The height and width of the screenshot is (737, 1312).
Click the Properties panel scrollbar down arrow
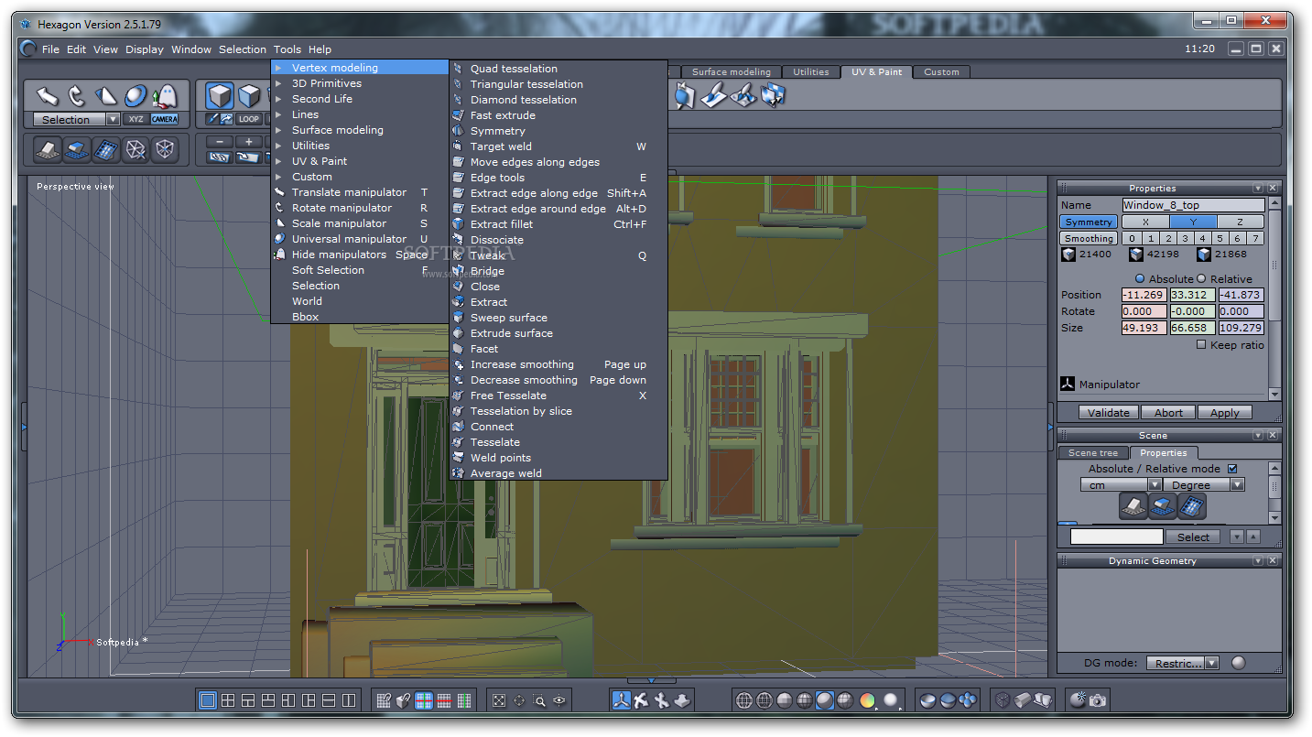[1275, 395]
